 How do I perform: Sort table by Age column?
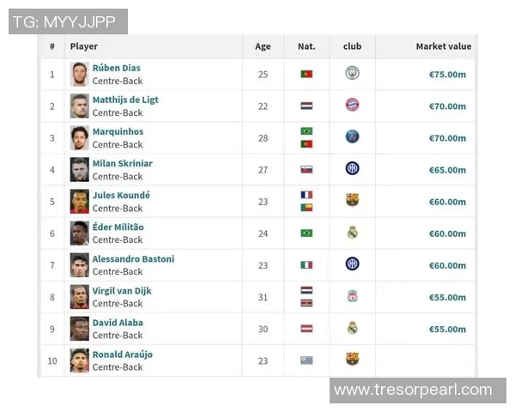pyautogui.click(x=263, y=47)
